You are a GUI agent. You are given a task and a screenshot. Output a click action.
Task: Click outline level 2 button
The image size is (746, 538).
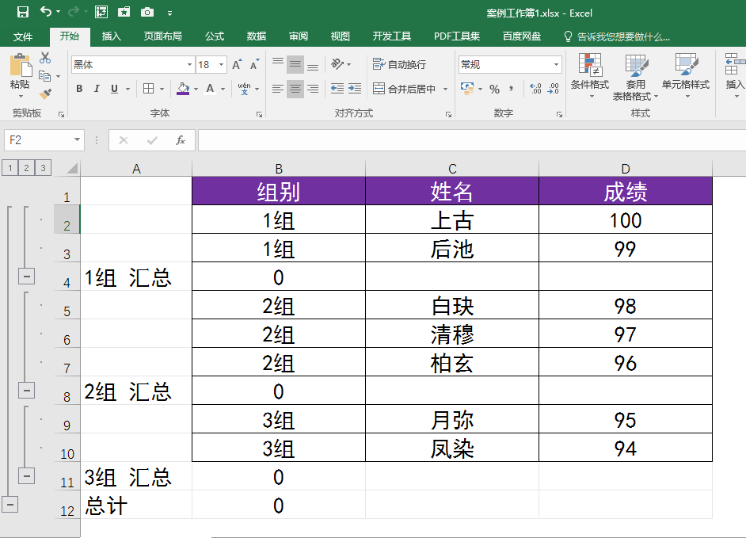pyautogui.click(x=27, y=168)
